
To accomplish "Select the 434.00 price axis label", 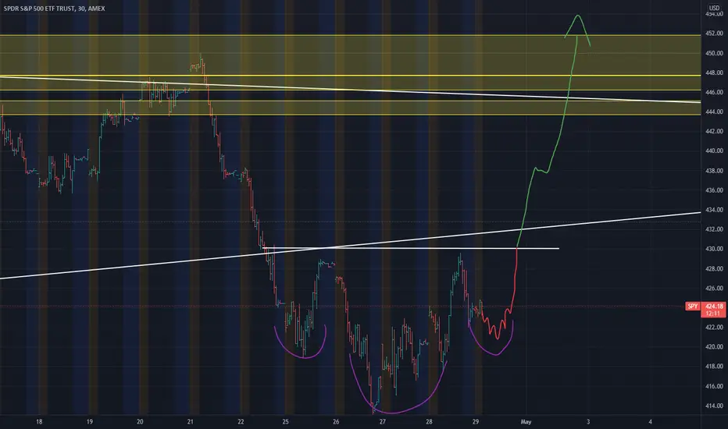I will pos(714,210).
